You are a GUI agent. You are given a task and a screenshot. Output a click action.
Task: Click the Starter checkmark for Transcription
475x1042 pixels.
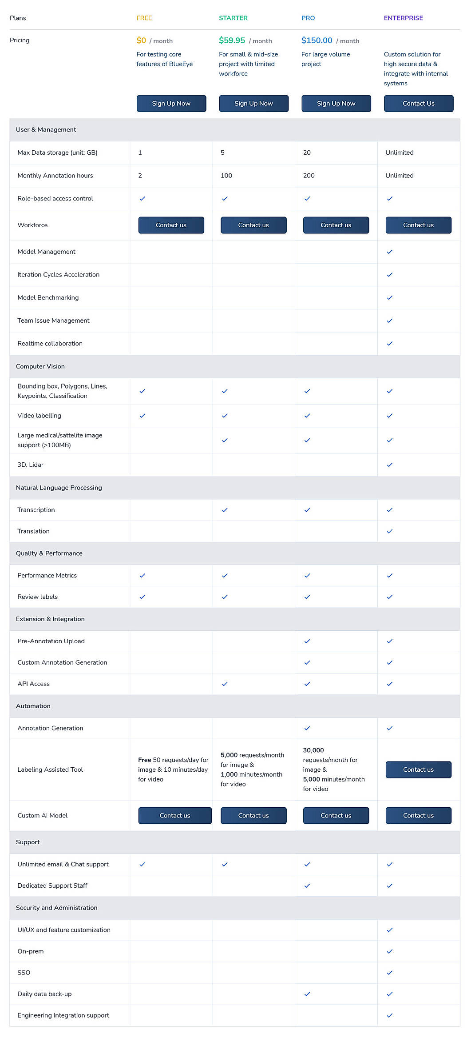225,510
